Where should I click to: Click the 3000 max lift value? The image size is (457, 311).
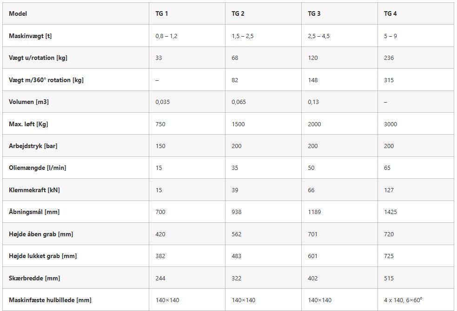pyautogui.click(x=391, y=124)
